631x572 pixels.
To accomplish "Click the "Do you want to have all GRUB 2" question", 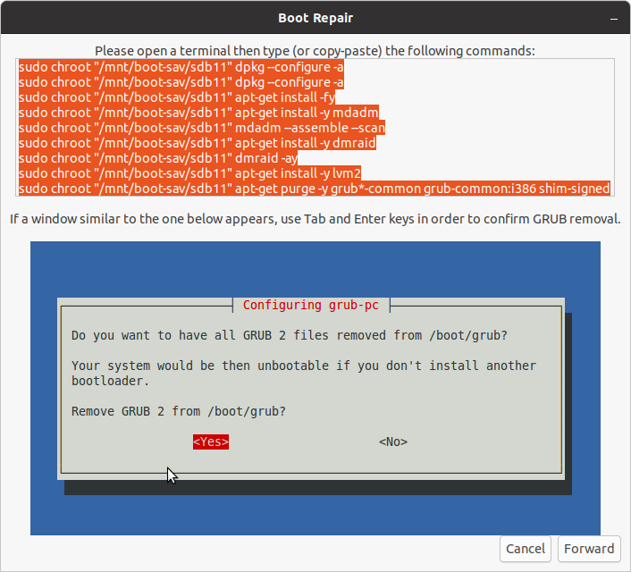I will 299,335.
